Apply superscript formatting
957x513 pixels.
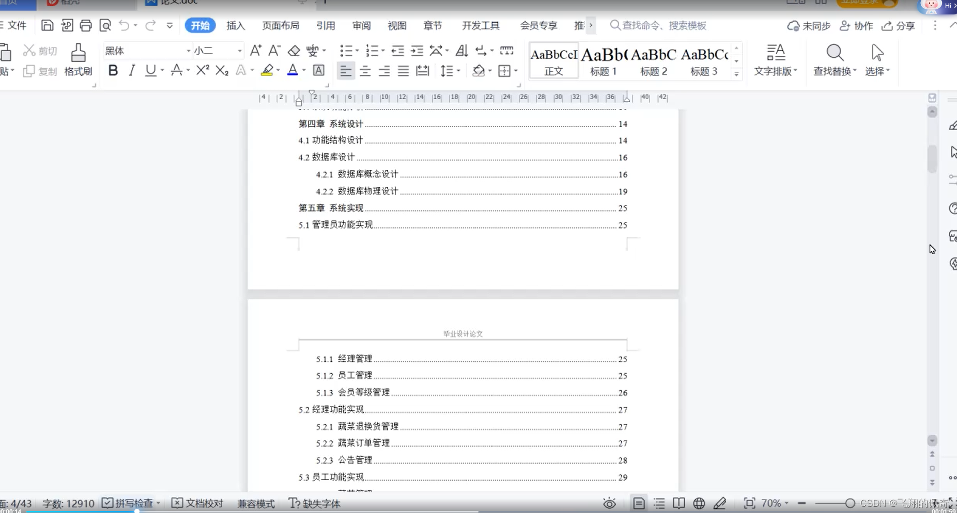click(203, 70)
